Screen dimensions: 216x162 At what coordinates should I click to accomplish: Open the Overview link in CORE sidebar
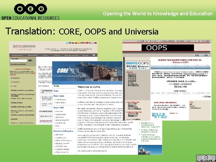[59, 111]
